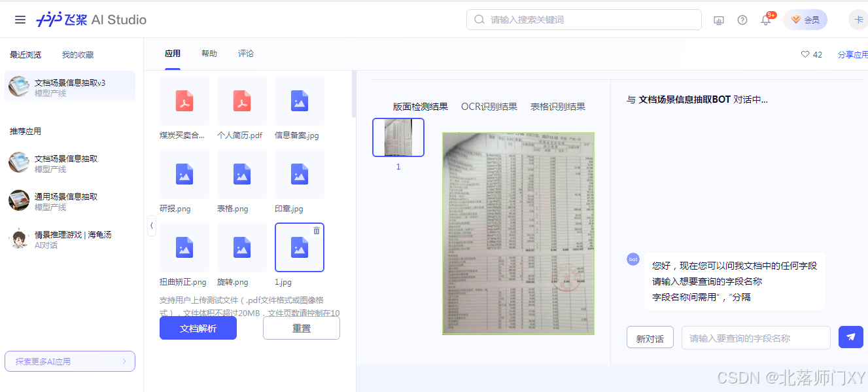The width and height of the screenshot is (868, 392).
Task: Switch to the OCR识别结果 tab
Action: coord(489,106)
